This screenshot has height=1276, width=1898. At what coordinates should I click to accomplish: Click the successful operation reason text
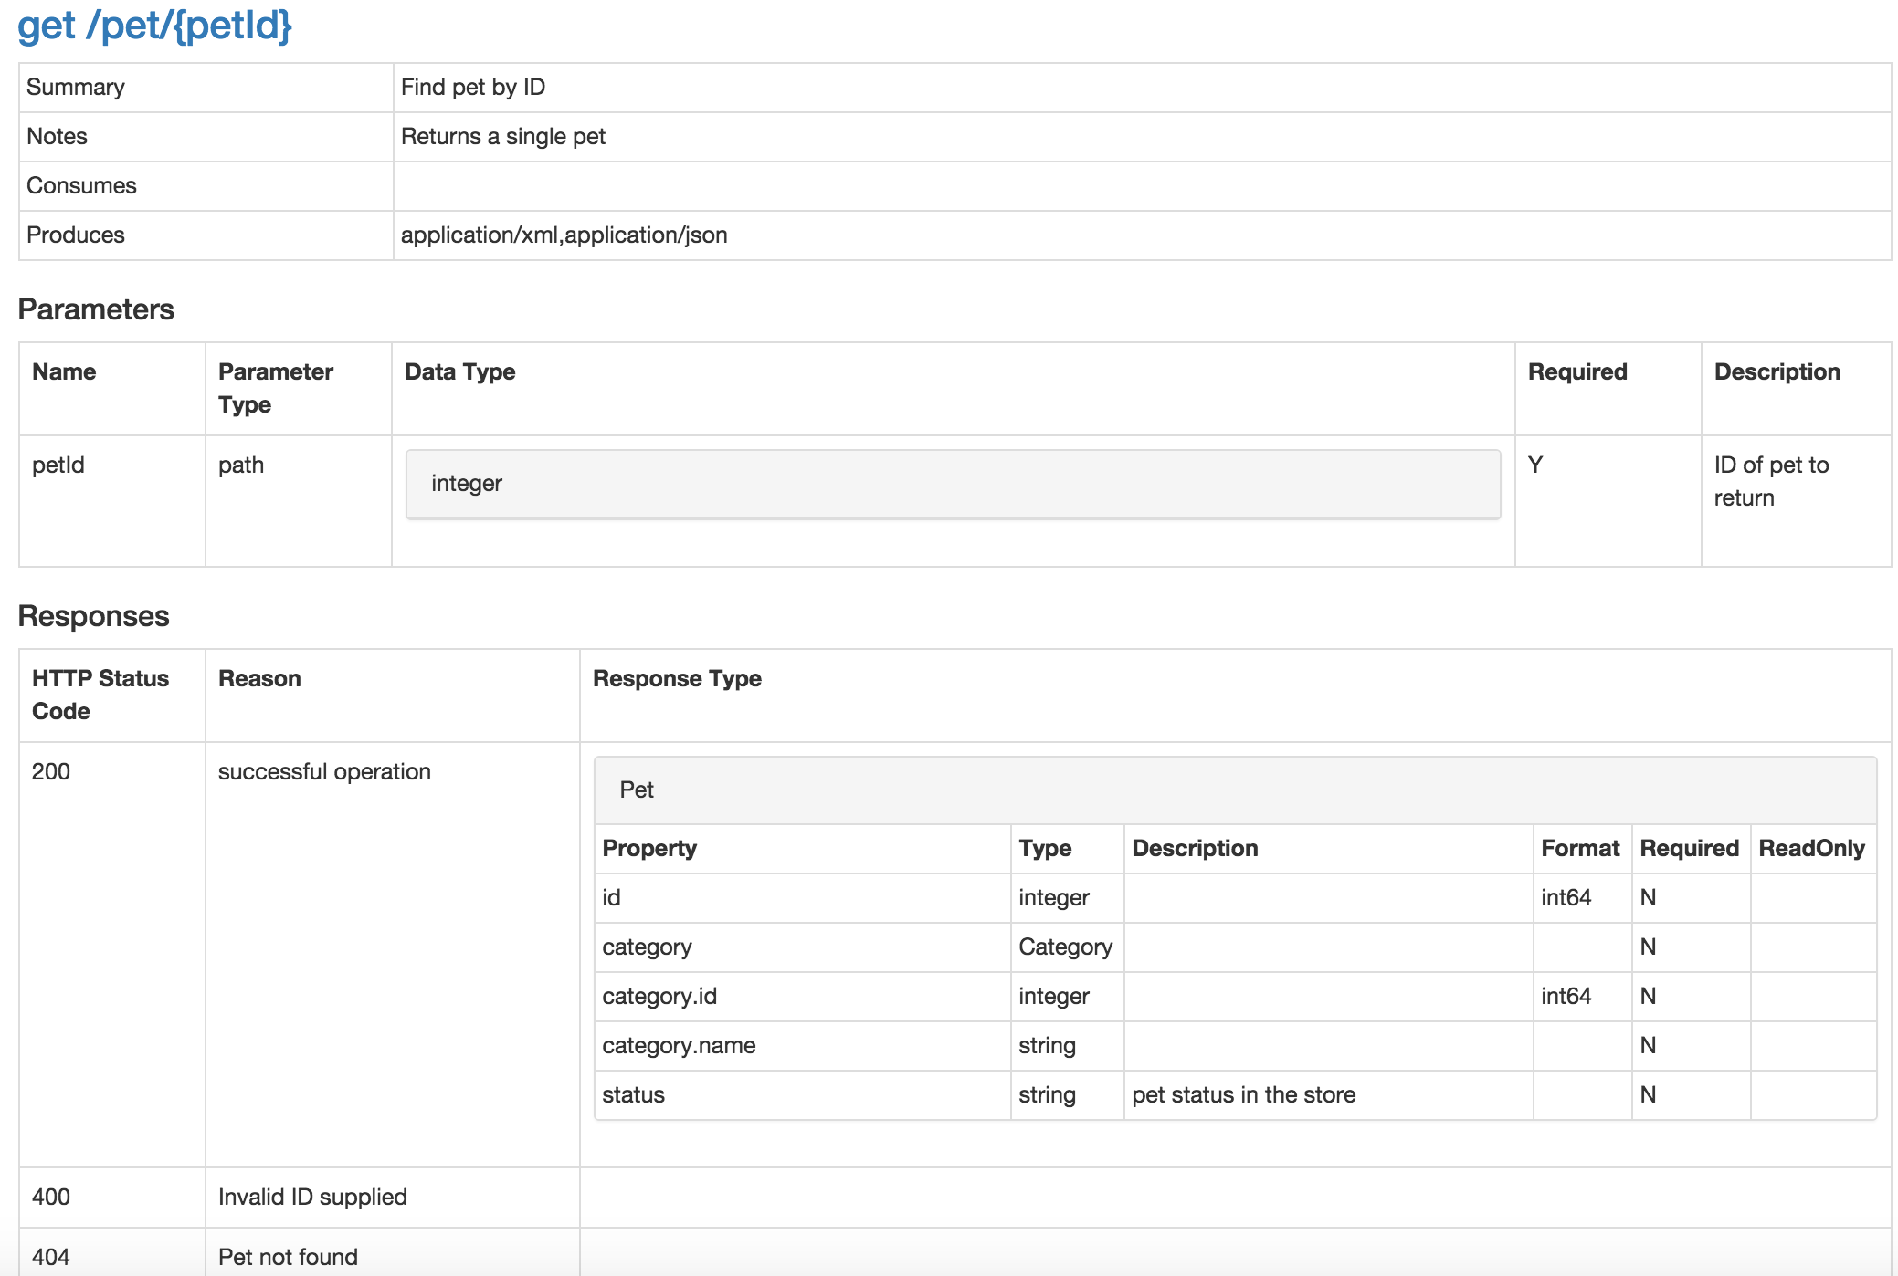click(324, 772)
